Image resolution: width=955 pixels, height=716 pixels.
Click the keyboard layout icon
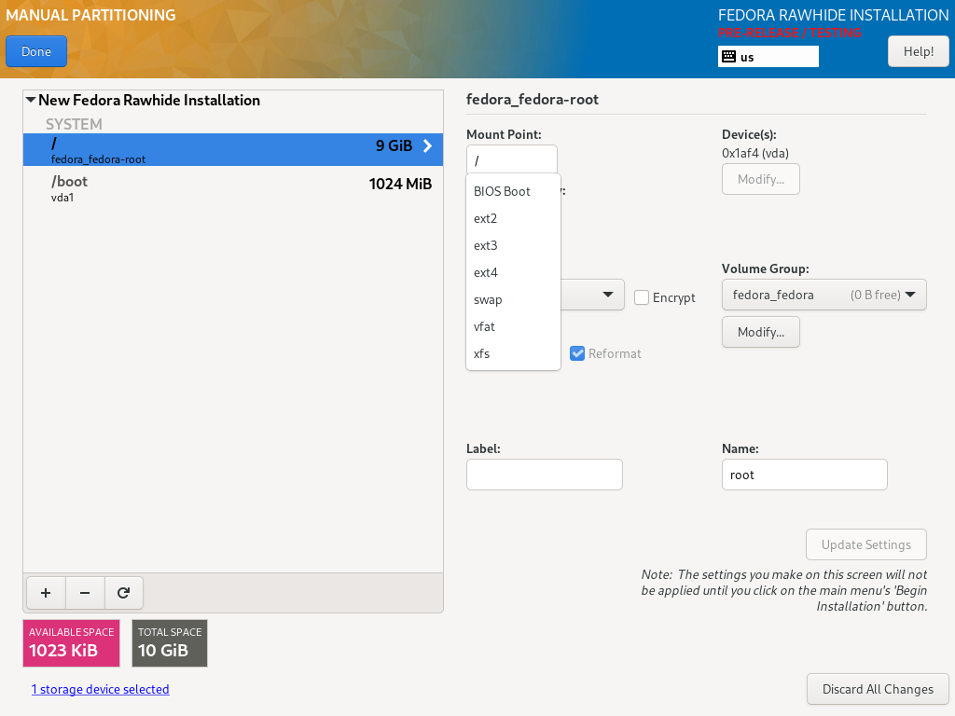point(728,57)
